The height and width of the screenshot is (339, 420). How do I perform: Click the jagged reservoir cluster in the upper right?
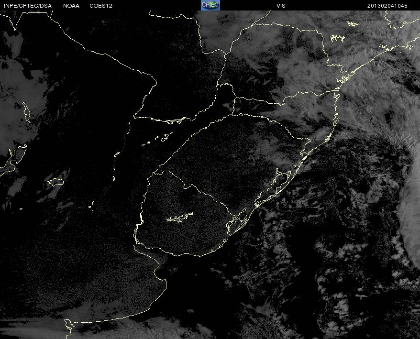337,38
